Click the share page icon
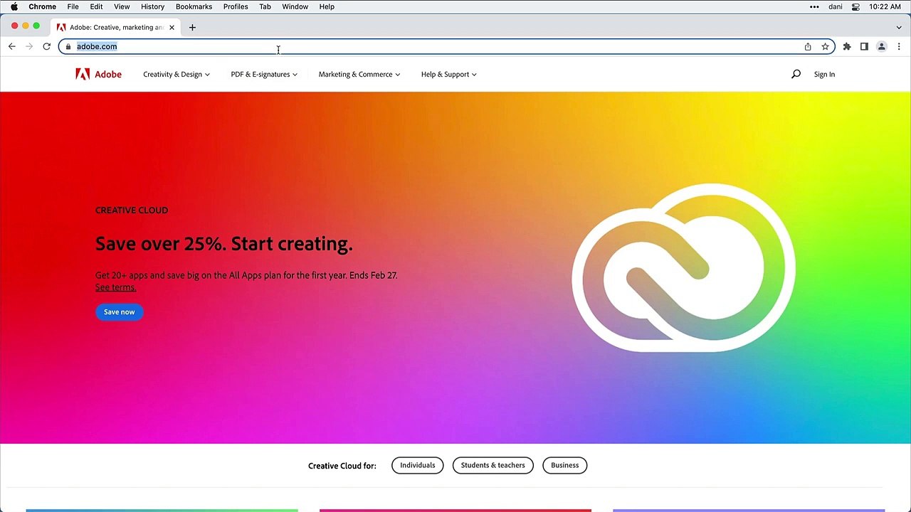Screen dimensions: 911x512 (808, 46)
